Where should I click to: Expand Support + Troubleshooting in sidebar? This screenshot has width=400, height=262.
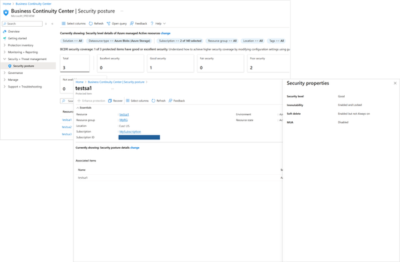(5, 87)
